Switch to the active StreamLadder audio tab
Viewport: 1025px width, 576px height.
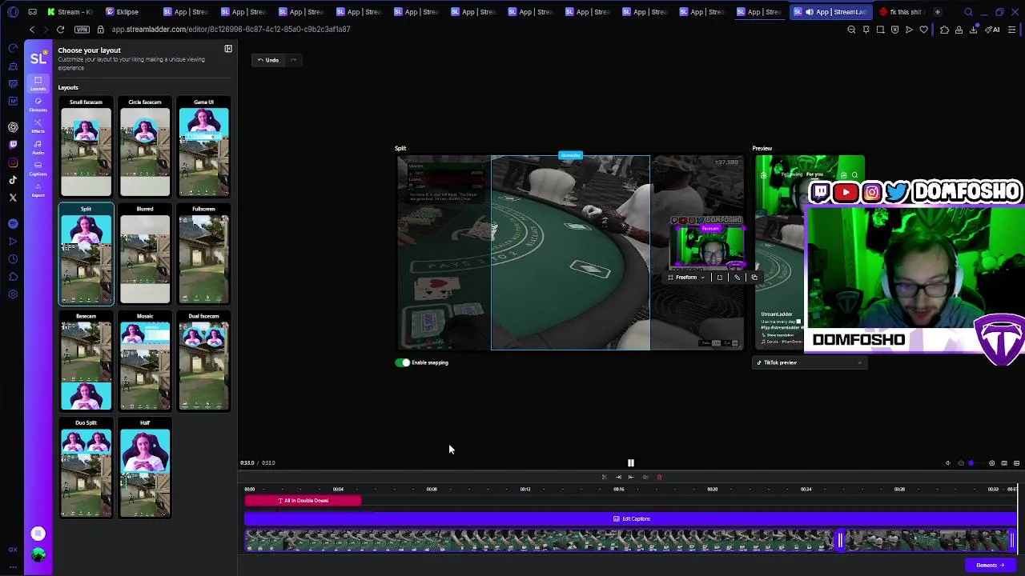point(830,12)
